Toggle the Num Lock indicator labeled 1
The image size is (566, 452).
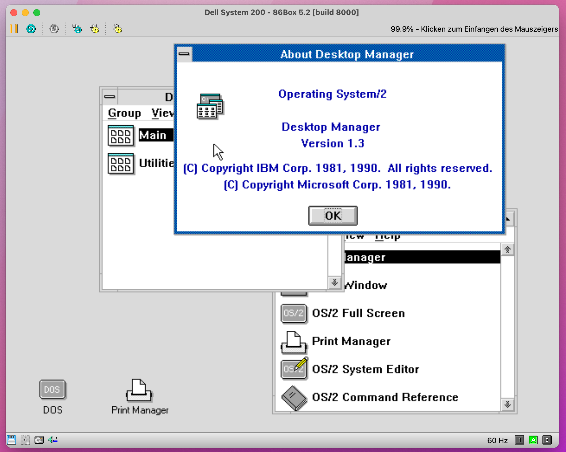tap(519, 440)
